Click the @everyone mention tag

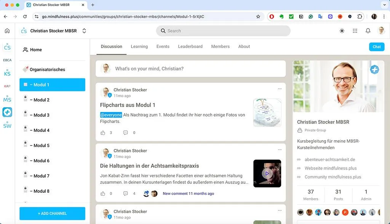point(111,115)
